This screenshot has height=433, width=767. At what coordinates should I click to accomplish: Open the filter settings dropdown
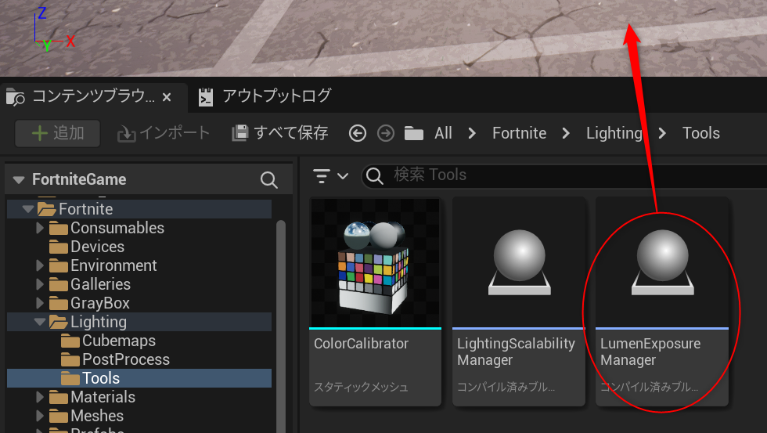330,175
